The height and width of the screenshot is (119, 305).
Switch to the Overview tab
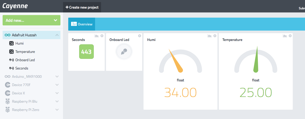[82, 24]
